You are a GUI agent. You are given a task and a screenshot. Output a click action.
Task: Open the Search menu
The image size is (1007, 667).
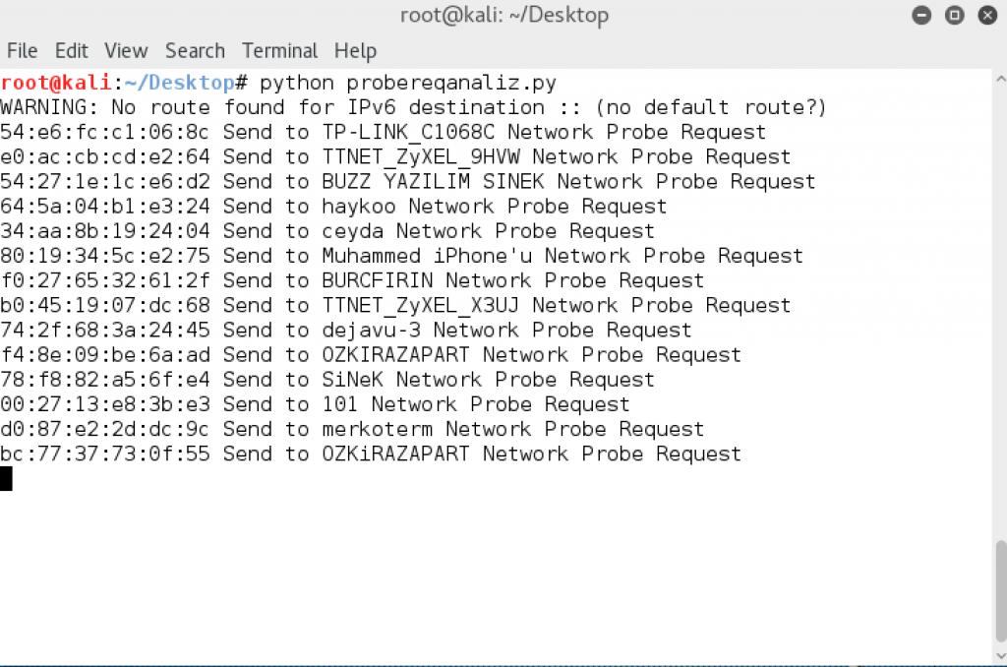click(195, 50)
